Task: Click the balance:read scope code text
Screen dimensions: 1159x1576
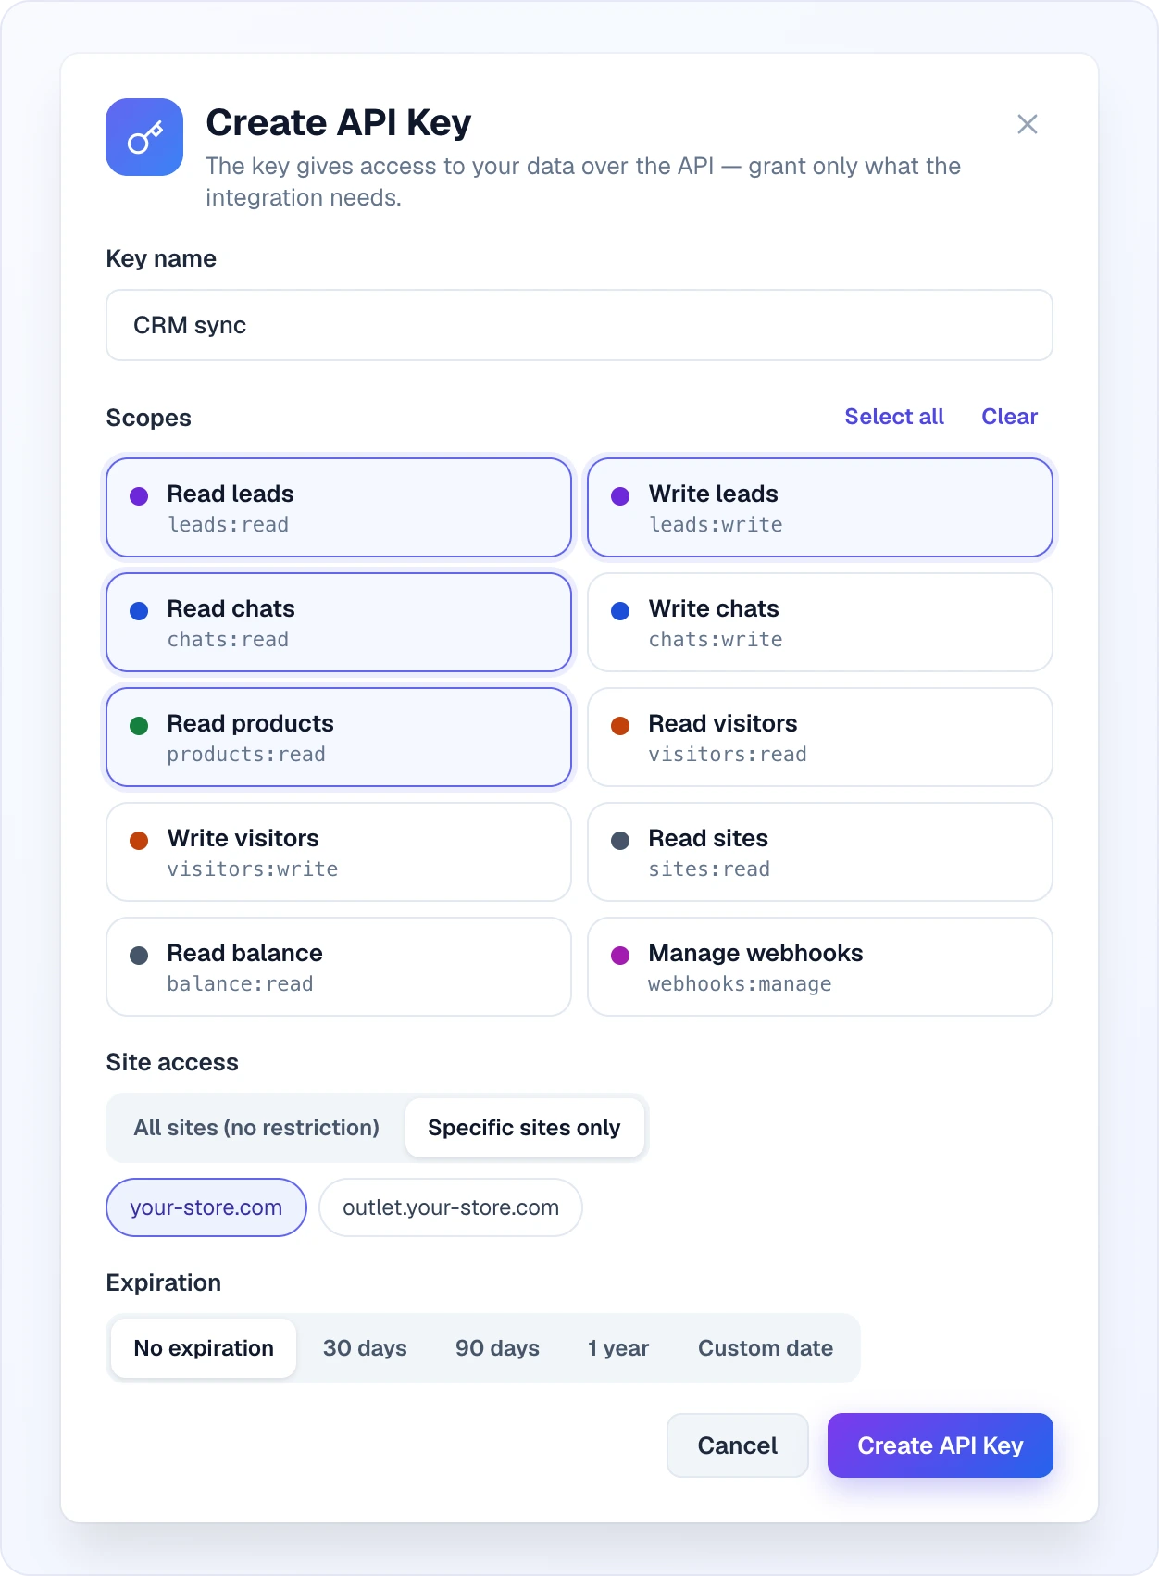Action: pos(240,984)
